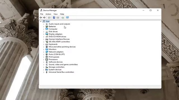This screenshot has height=100, width=179.
Task: Click the USB plug icon beside Universal Serial Bus controllers
Action: (47, 72)
